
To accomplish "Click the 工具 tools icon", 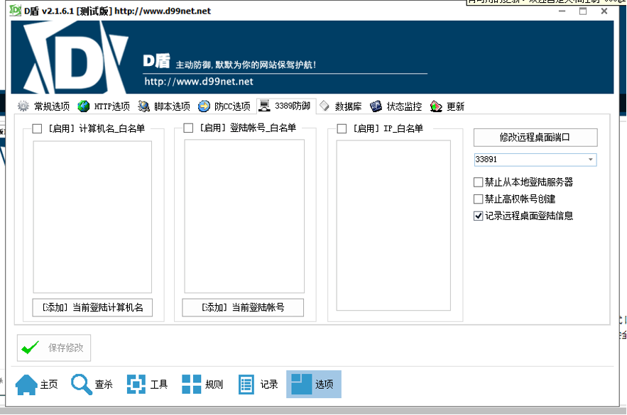I will [136, 384].
